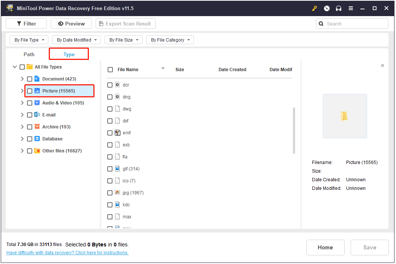Image resolution: width=396 pixels, height=264 pixels.
Task: Click the Preview button
Action: (71, 24)
